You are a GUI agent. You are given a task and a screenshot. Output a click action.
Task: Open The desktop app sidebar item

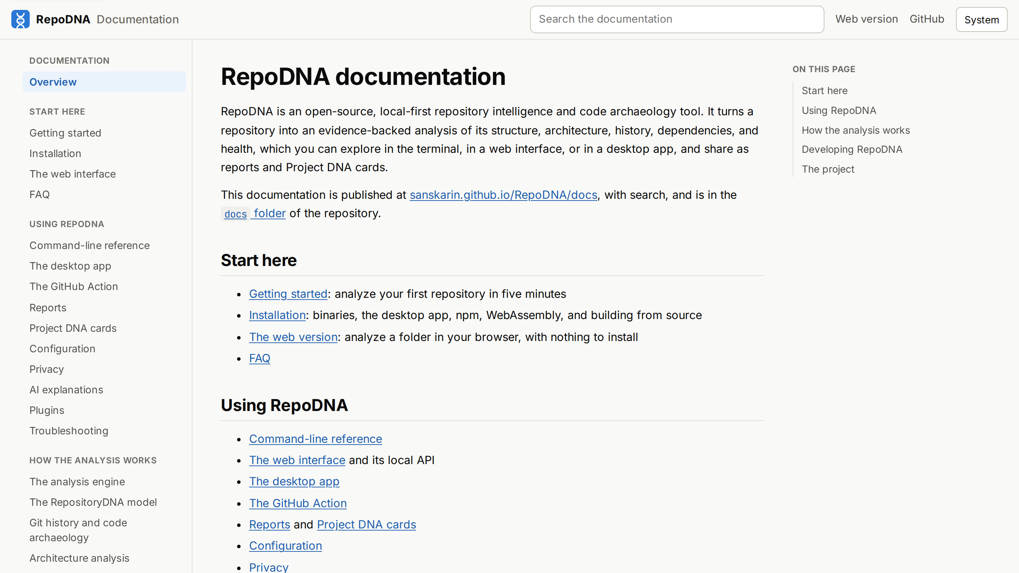tap(70, 266)
